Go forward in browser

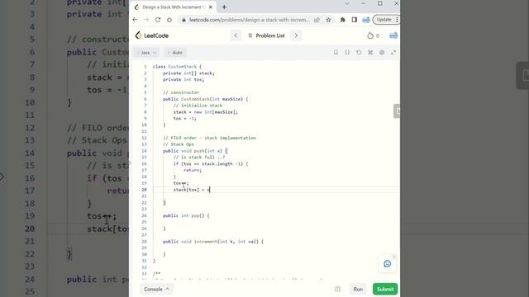(x=146, y=20)
